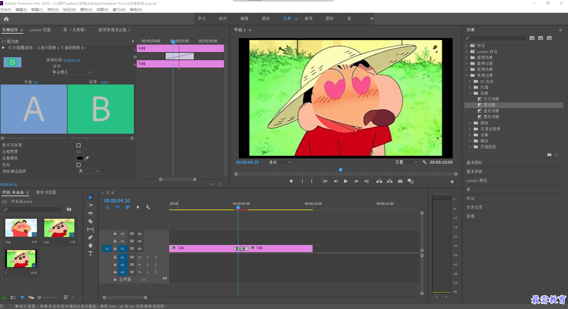
Task: Select the Track Select Forward tool
Action: point(90,205)
